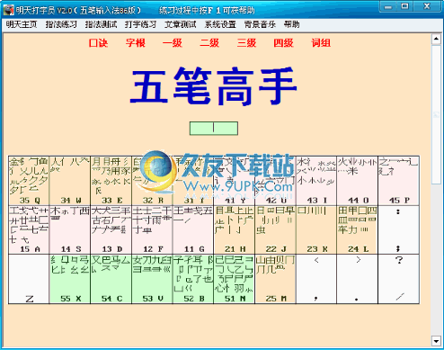Click the 33 E key cell
The height and width of the screenshot is (350, 444).
[x=111, y=181]
